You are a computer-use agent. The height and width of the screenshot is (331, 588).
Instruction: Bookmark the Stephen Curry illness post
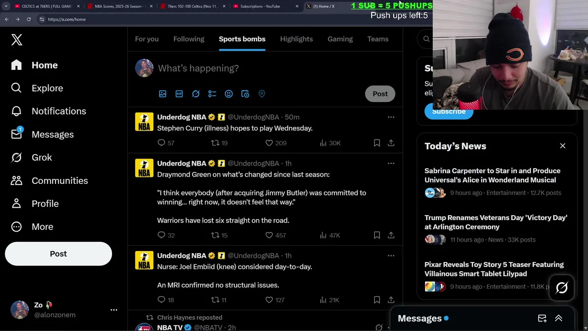point(377,143)
